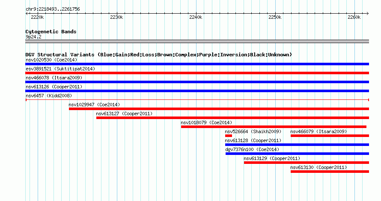Open the nsv613126 (Cooper2011) gain variant bar
Image resolution: width=381 pixels, height=201 pixels.
(197, 91)
